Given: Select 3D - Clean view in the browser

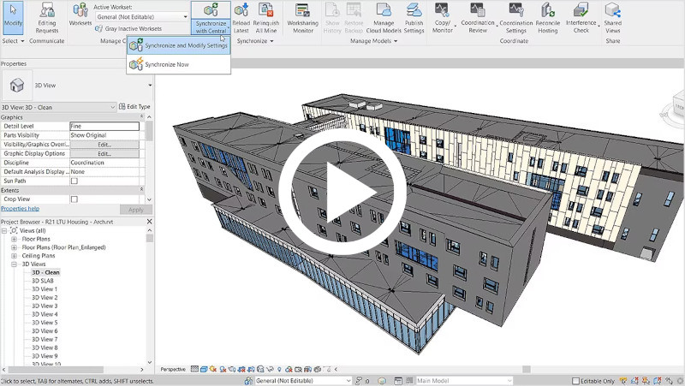Looking at the screenshot, I should tap(45, 272).
